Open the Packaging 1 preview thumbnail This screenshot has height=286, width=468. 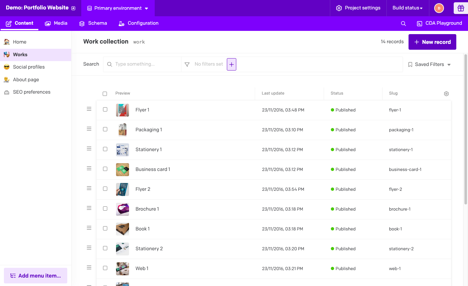(123, 130)
